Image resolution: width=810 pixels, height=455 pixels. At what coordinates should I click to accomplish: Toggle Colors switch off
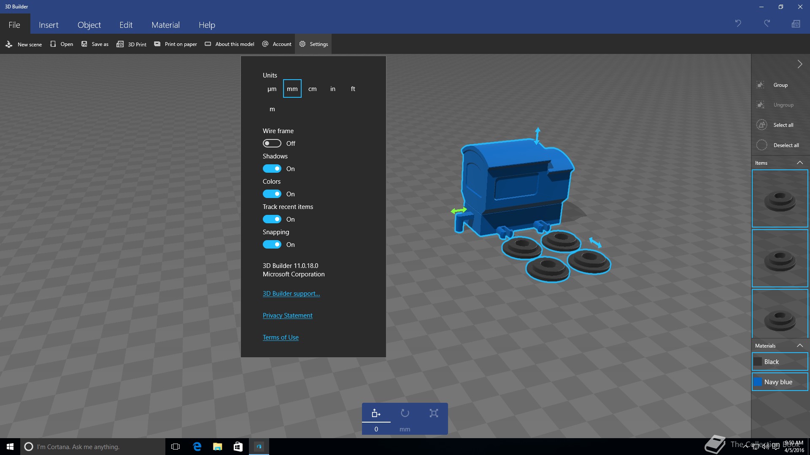pos(272,194)
